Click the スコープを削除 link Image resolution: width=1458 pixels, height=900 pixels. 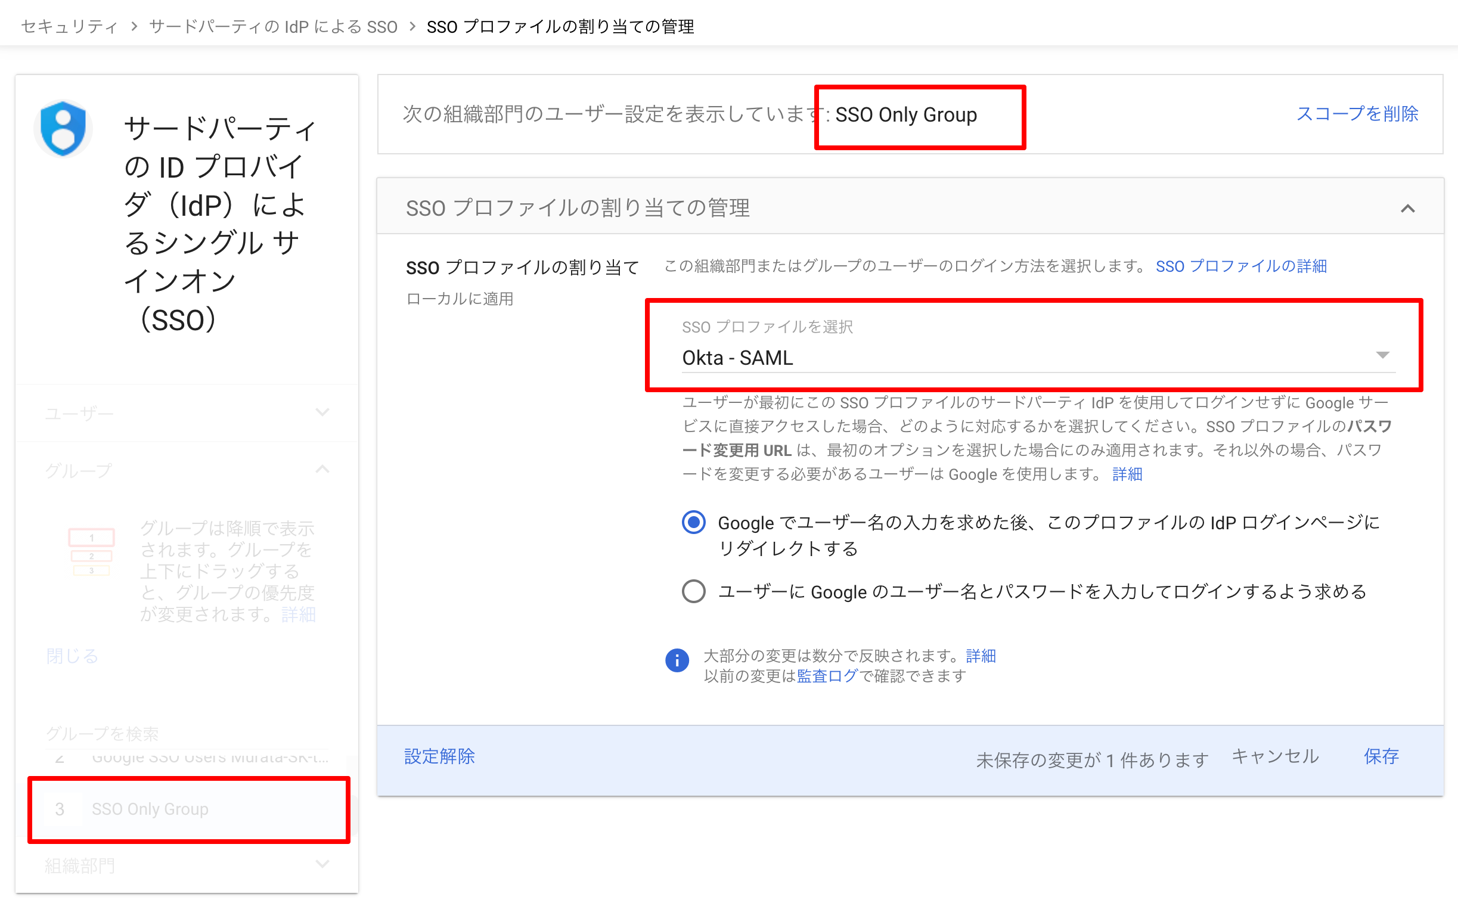coord(1357,114)
